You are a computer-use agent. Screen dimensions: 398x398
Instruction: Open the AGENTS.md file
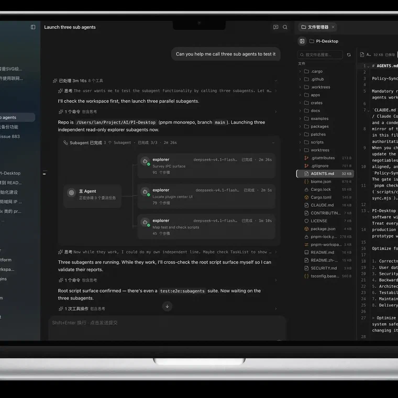pyautogui.click(x=325, y=174)
